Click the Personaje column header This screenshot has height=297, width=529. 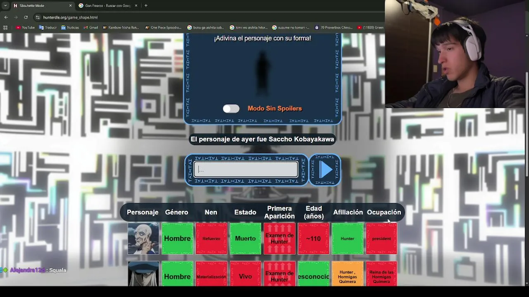(x=143, y=212)
